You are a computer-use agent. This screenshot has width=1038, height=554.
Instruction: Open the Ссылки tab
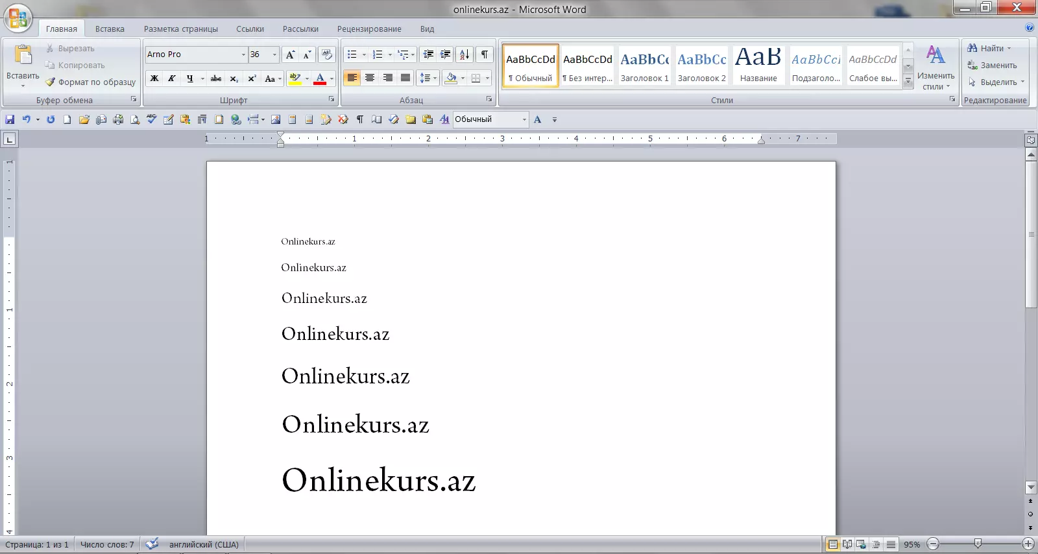tap(250, 29)
